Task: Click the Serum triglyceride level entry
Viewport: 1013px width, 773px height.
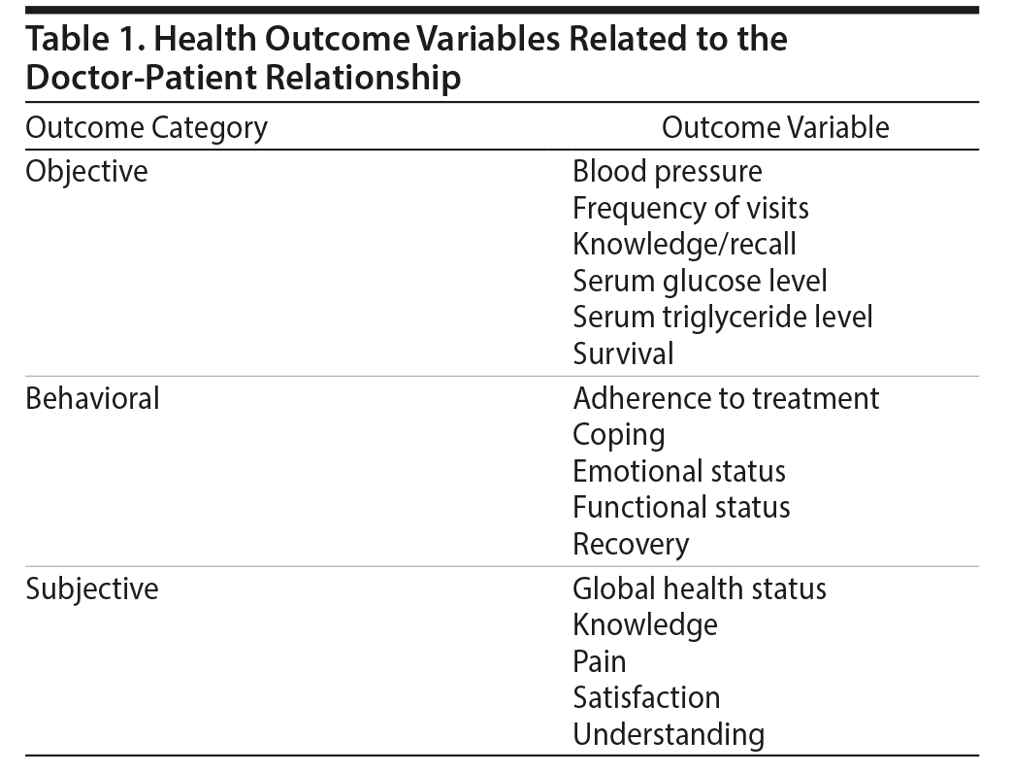Action: click(x=723, y=317)
